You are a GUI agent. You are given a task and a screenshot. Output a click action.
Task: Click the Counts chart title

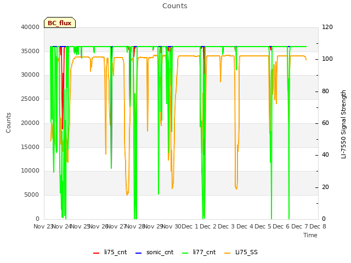click(175, 6)
